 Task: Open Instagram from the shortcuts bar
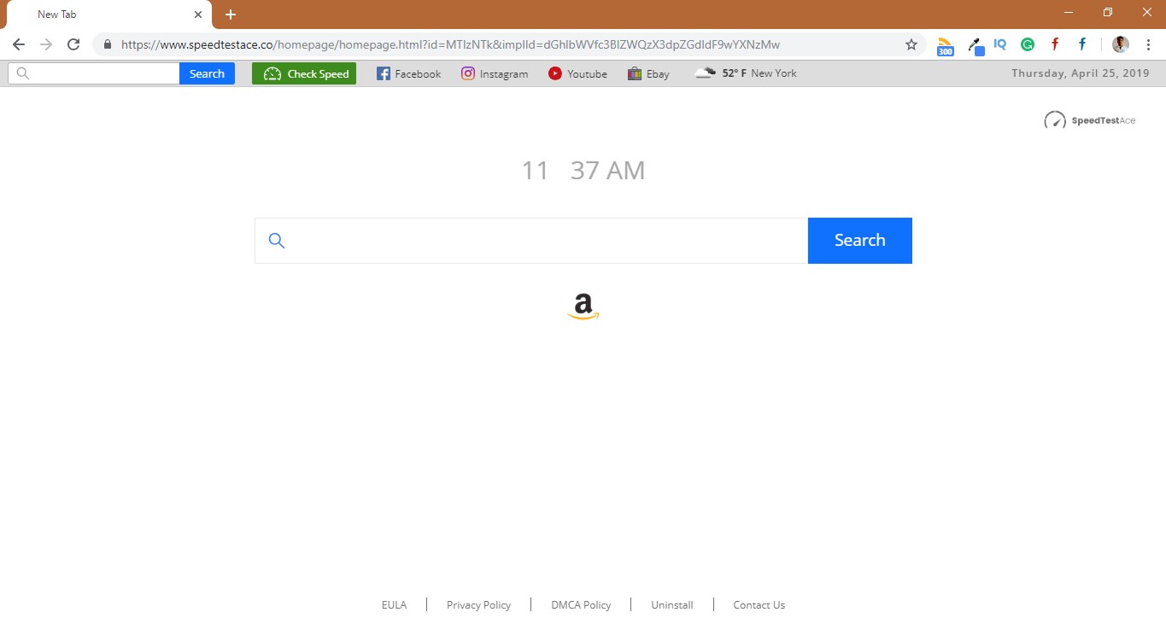coord(495,73)
